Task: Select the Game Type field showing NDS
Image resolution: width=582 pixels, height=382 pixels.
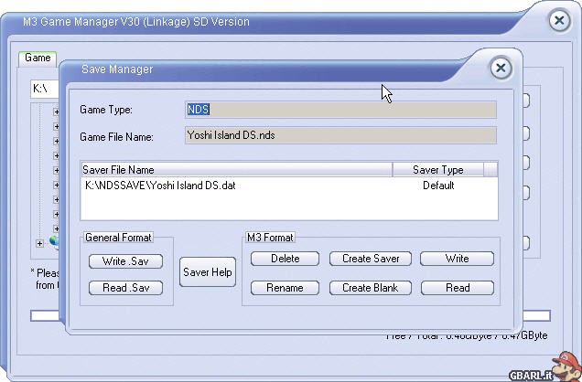Action: (340, 110)
